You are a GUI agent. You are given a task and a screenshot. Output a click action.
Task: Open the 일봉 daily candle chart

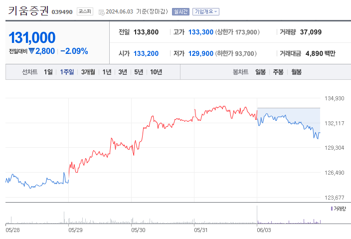260,72
